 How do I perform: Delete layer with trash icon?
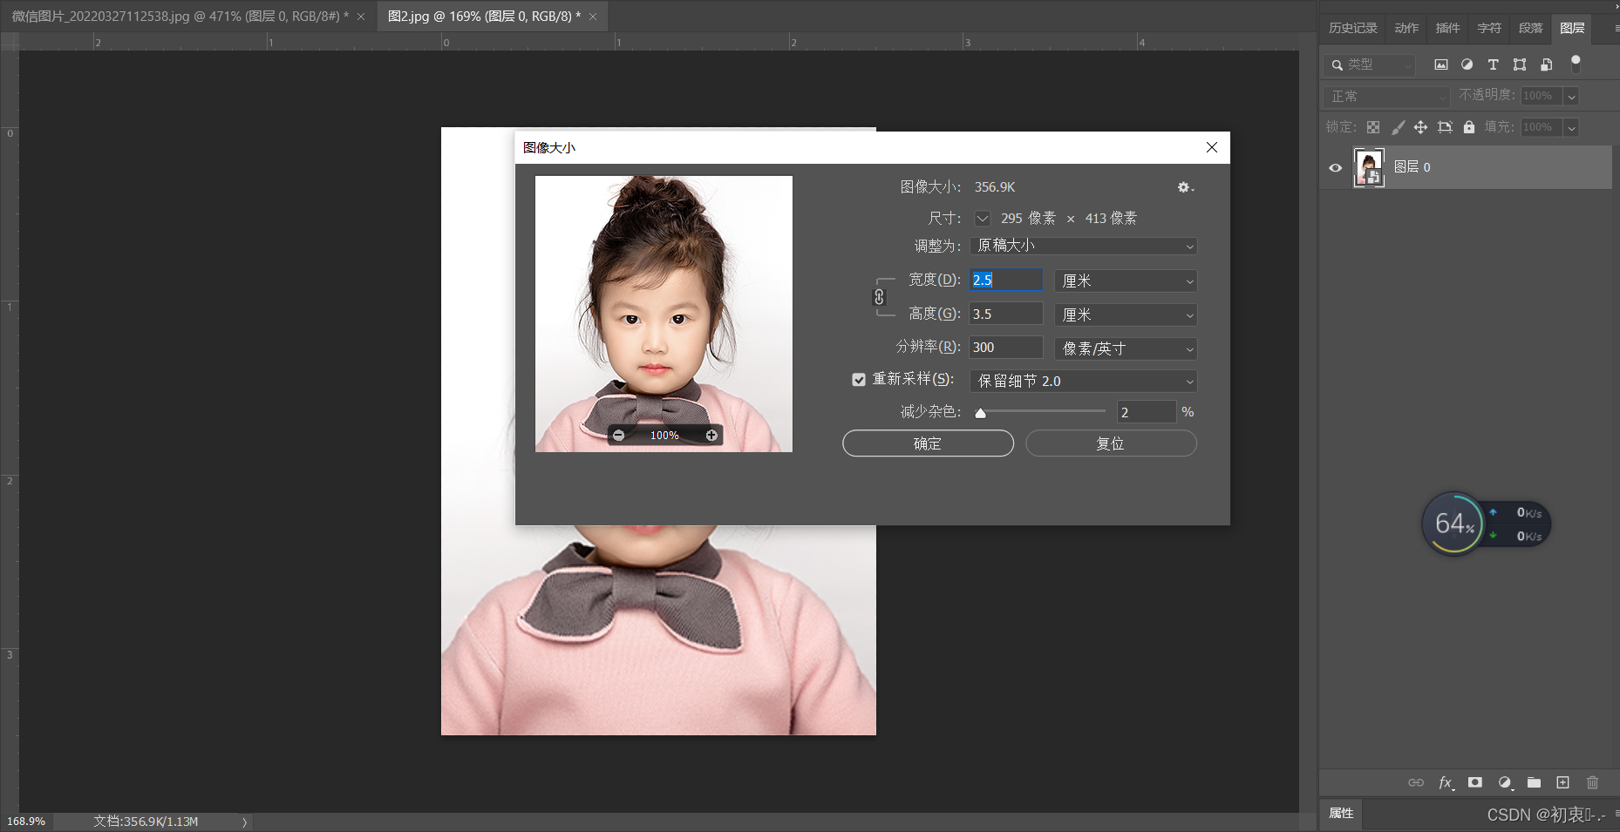coord(1592,782)
